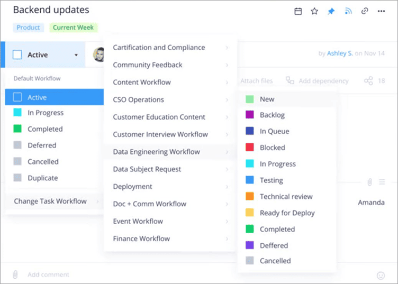Choose Deffered status

tap(287, 245)
